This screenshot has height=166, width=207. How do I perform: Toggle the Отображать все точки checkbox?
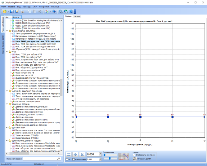click(x=134, y=155)
